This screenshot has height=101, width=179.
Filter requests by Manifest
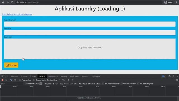(91, 84)
